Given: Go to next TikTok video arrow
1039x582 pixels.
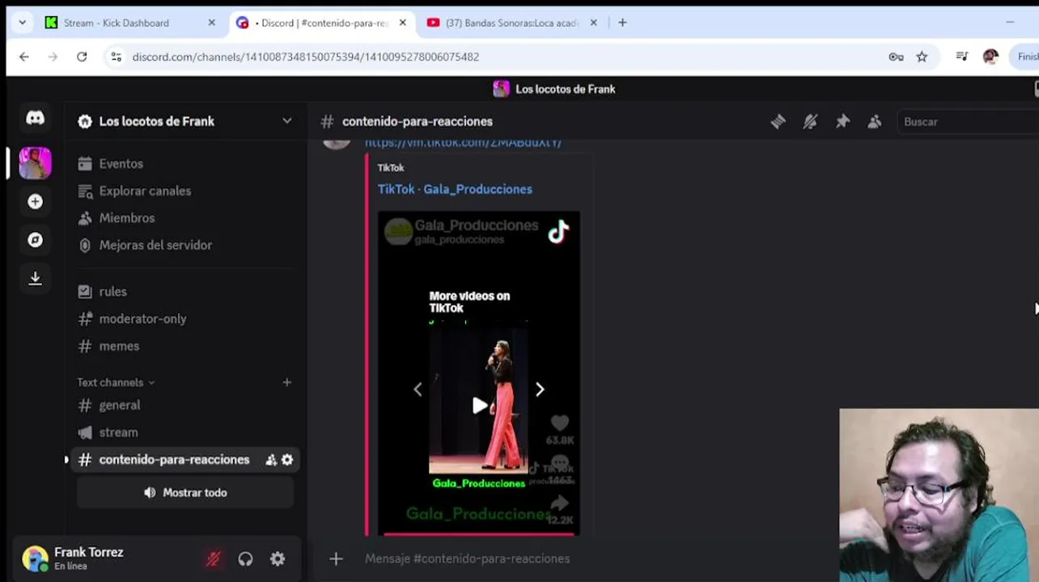Looking at the screenshot, I should tap(540, 390).
